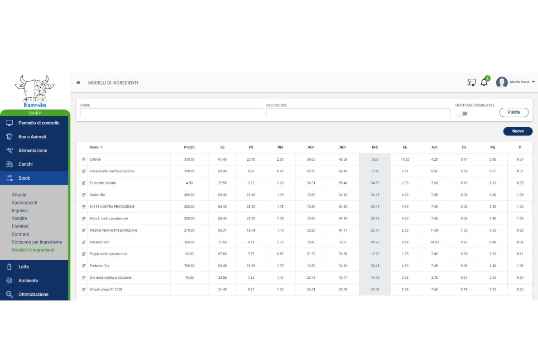Viewport: 538px width, 362px height.
Task: Sort by NFC column header
Action: [x=375, y=147]
